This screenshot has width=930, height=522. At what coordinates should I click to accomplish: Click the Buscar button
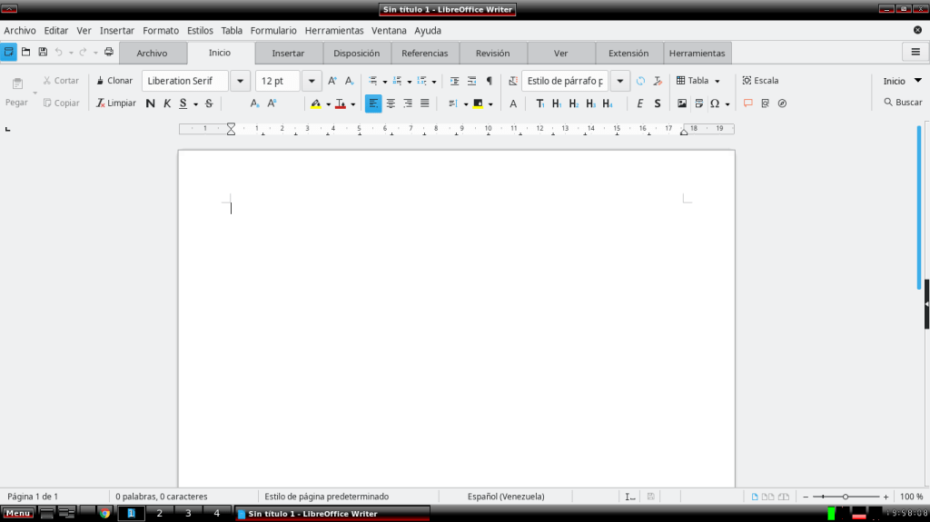click(902, 103)
